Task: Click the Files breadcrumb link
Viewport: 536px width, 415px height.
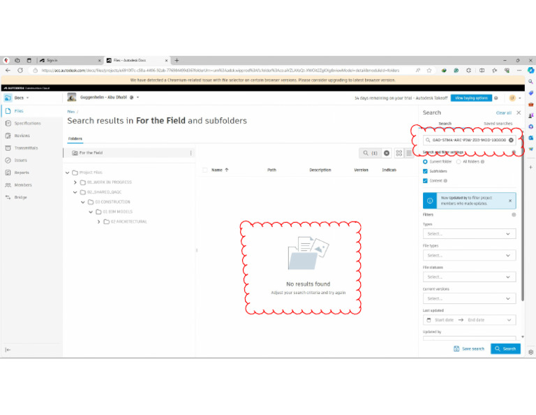Action: point(70,112)
